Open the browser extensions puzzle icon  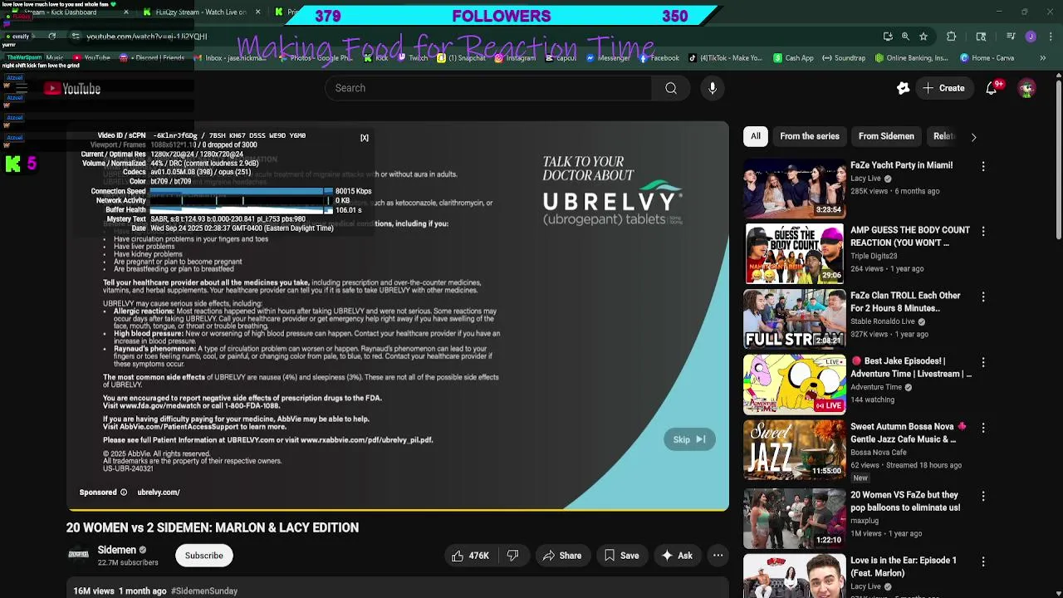[x=952, y=37]
